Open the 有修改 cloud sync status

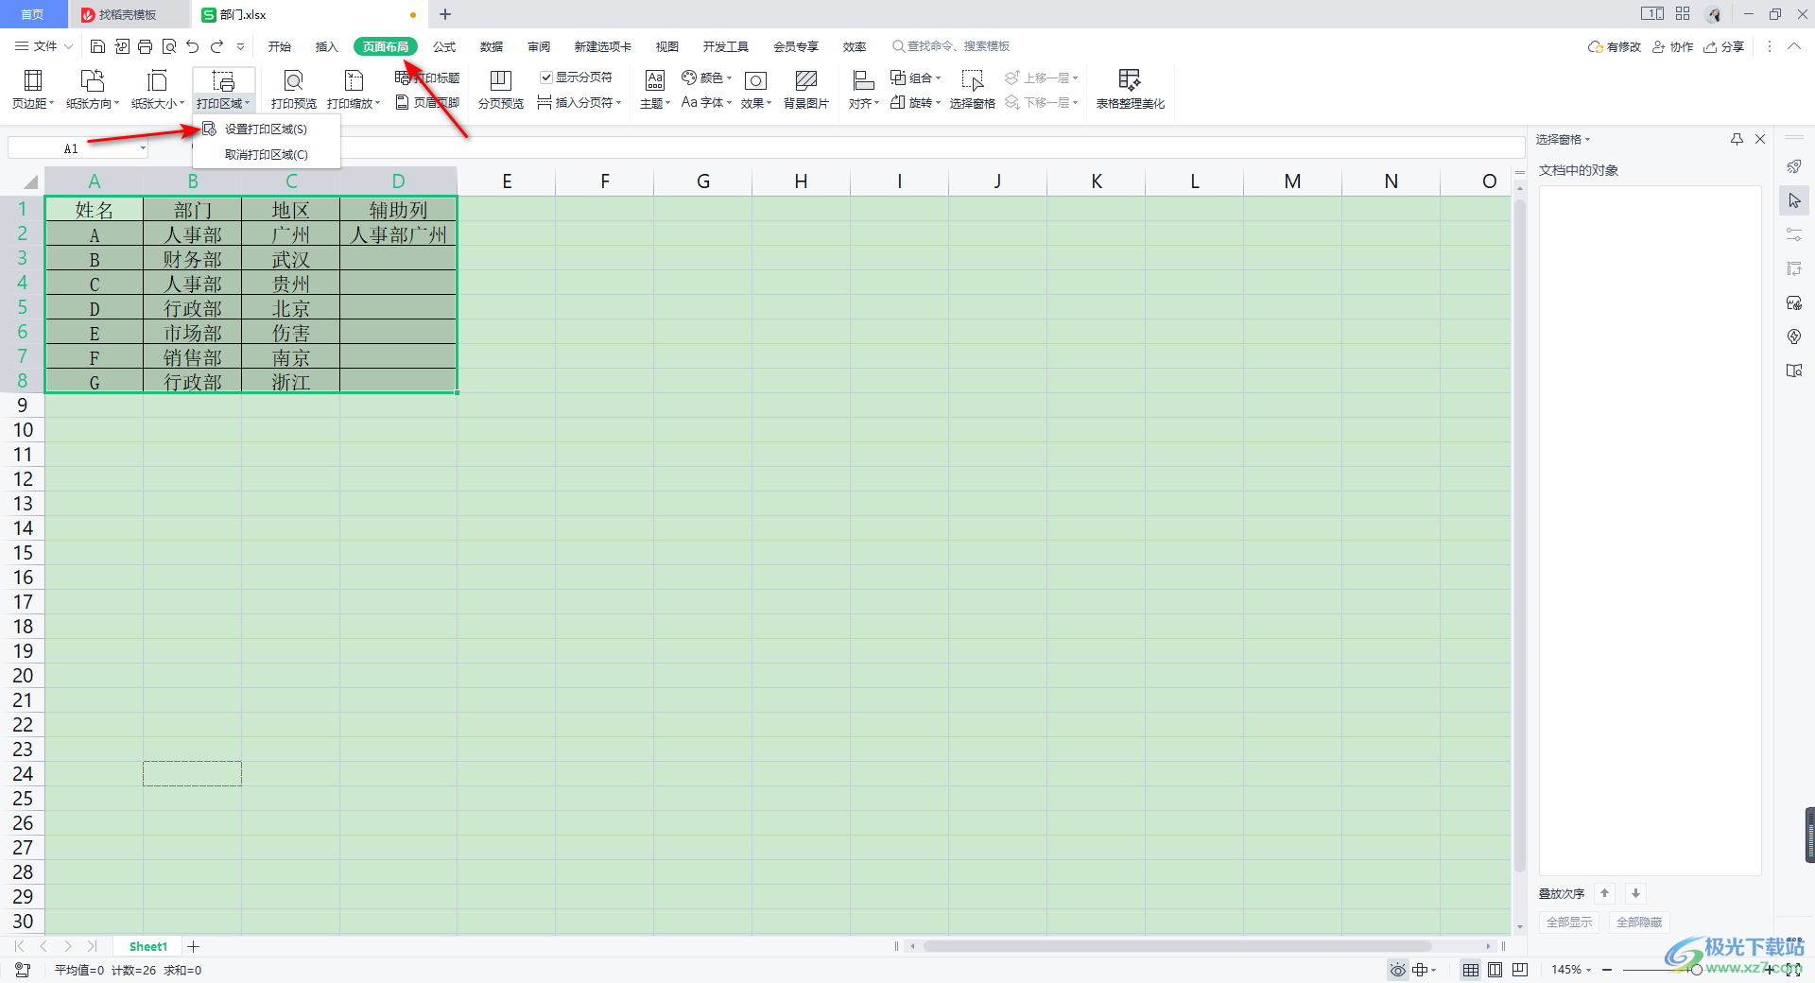pos(1615,46)
